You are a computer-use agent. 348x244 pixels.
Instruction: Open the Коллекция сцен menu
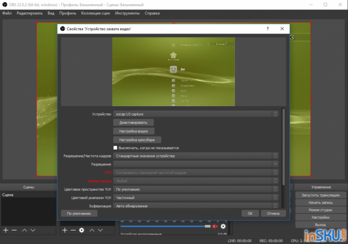click(95, 13)
